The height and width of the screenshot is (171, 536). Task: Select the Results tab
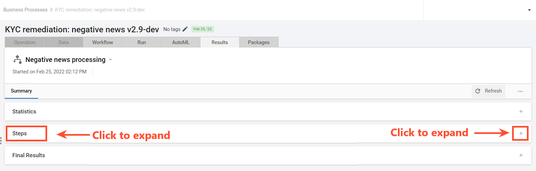(220, 42)
